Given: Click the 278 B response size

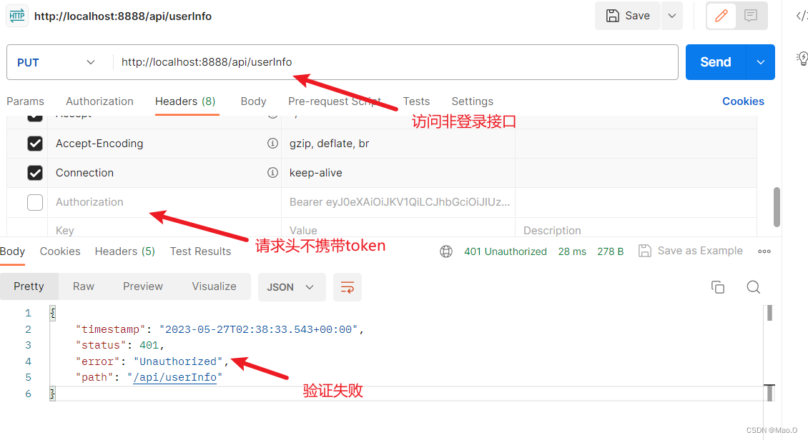Looking at the screenshot, I should tap(610, 251).
